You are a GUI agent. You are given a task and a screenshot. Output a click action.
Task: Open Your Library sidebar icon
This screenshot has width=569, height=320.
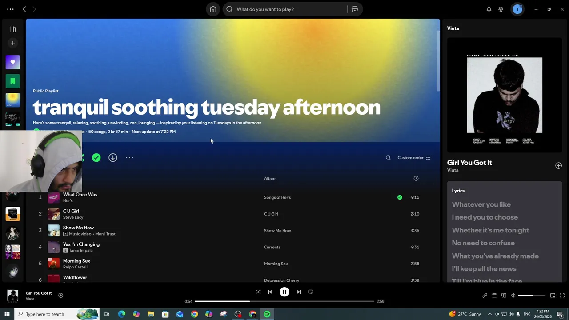pyautogui.click(x=12, y=29)
